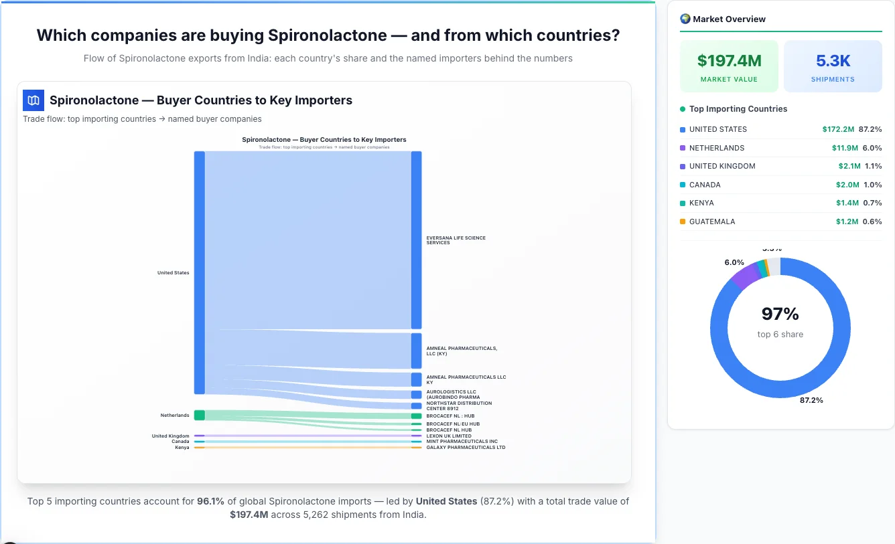Toggle the NETHERLANDS row in the country list
The image size is (895, 544).
point(780,148)
